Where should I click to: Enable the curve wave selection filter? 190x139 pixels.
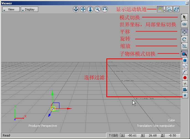pos(185,66)
